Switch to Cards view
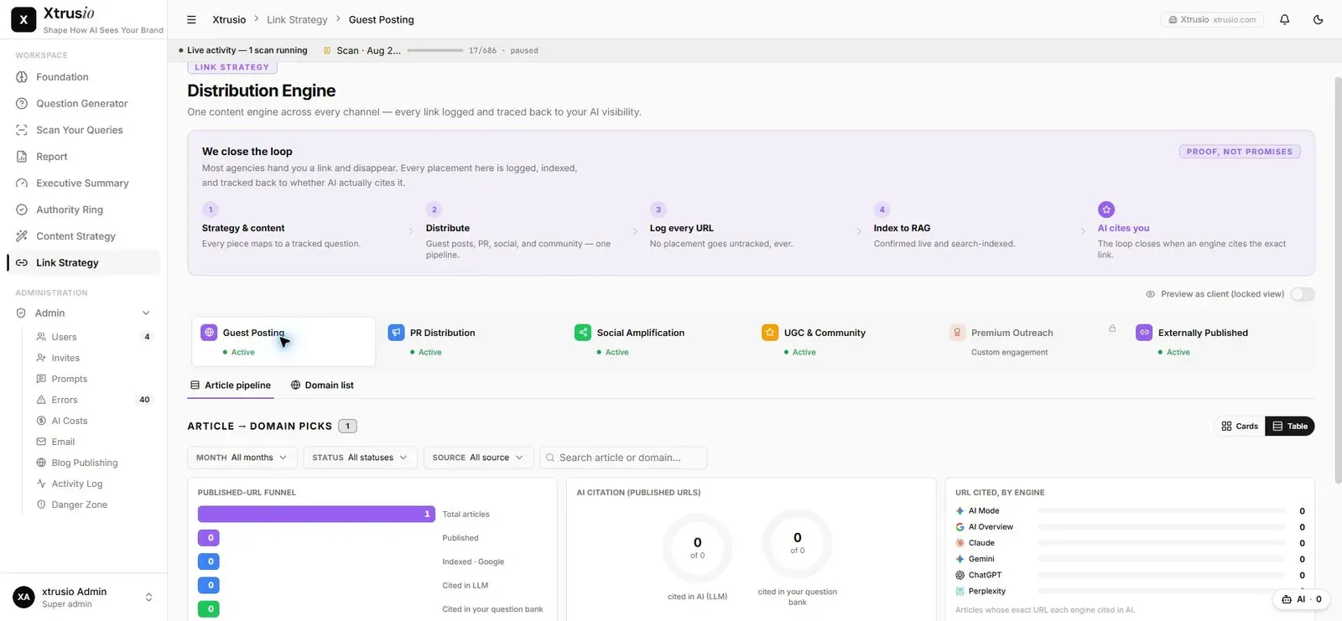This screenshot has height=621, width=1342. (x=1240, y=426)
